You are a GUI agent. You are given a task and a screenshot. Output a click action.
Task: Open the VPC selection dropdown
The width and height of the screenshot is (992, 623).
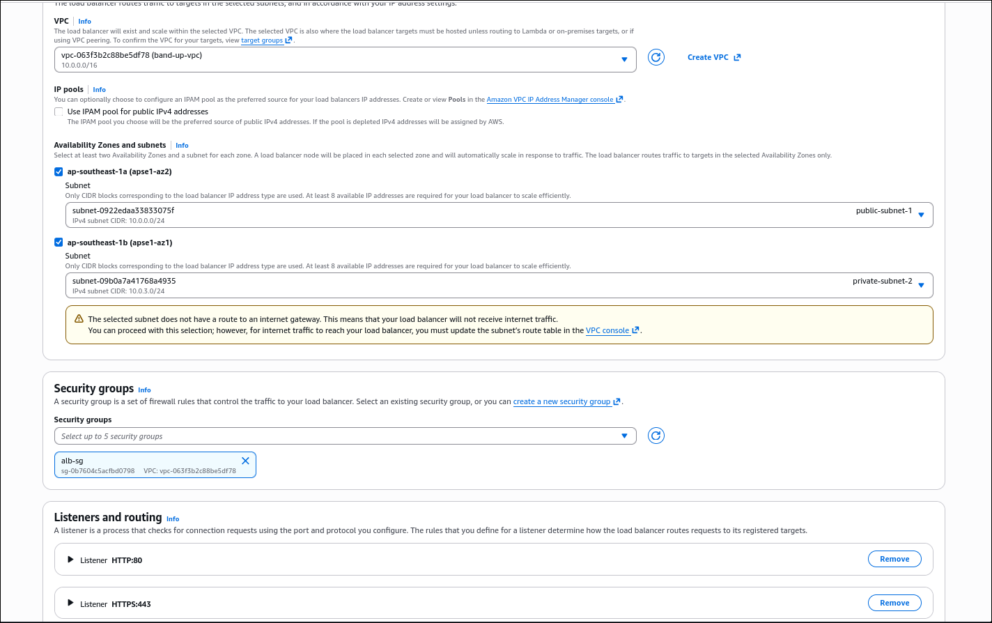[345, 59]
